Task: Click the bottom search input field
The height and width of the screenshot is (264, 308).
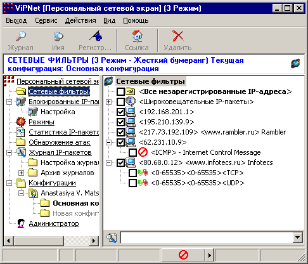Action: coord(207,237)
